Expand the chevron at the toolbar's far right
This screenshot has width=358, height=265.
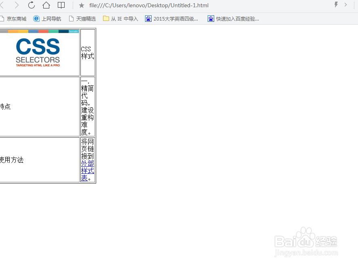point(345,5)
